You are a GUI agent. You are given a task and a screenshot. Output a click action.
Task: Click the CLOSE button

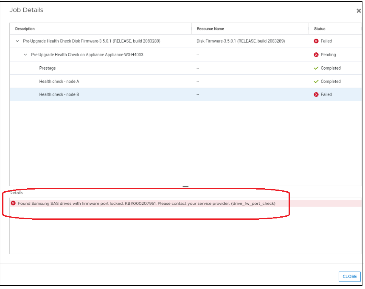pos(349,276)
